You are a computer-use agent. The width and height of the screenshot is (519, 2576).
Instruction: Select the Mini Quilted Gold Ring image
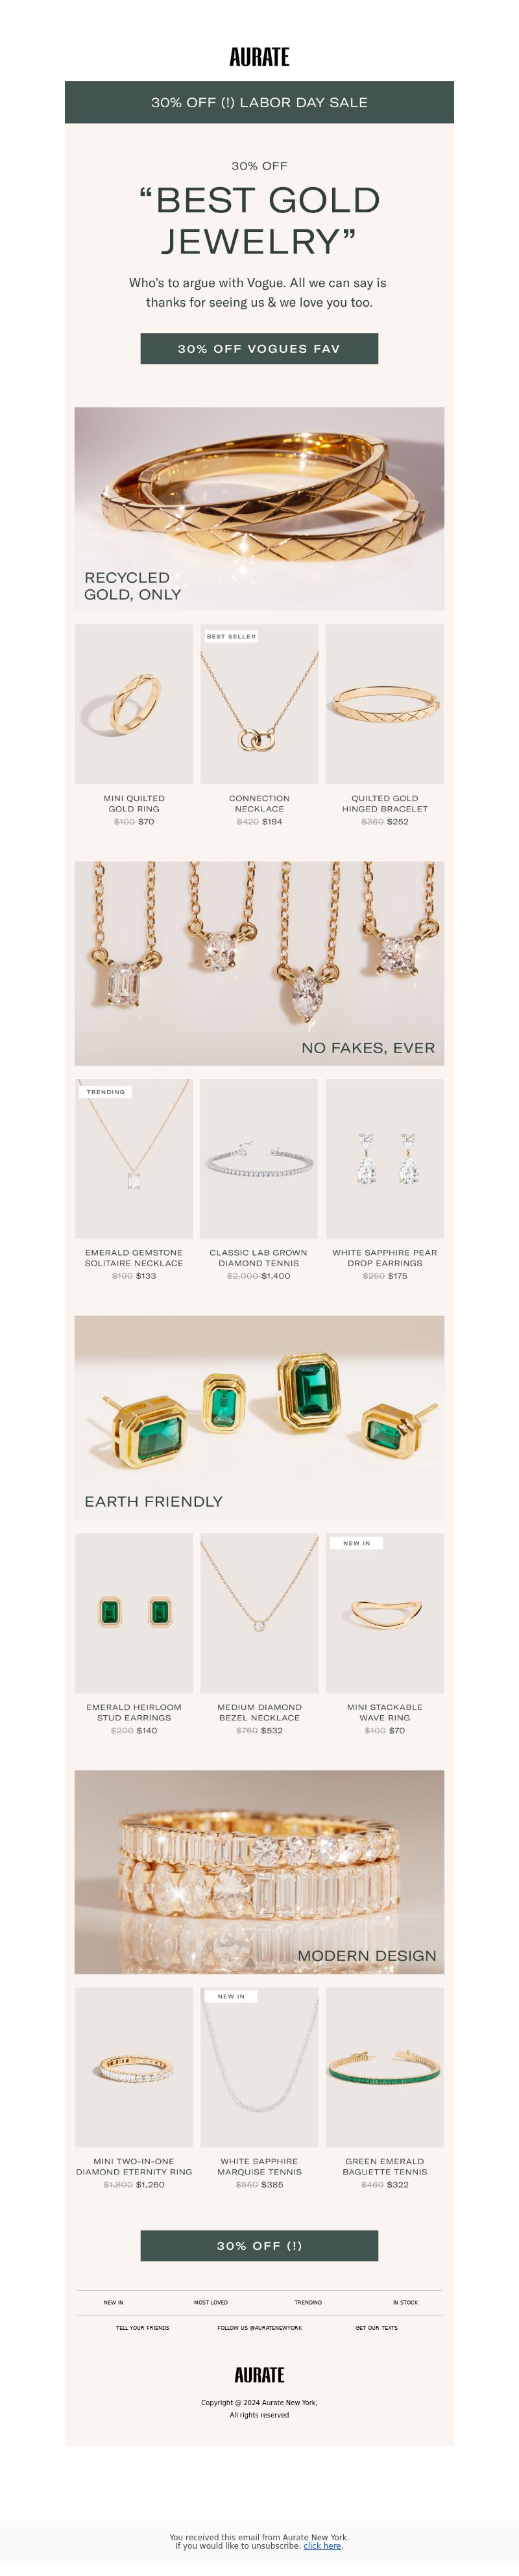pyautogui.click(x=134, y=704)
